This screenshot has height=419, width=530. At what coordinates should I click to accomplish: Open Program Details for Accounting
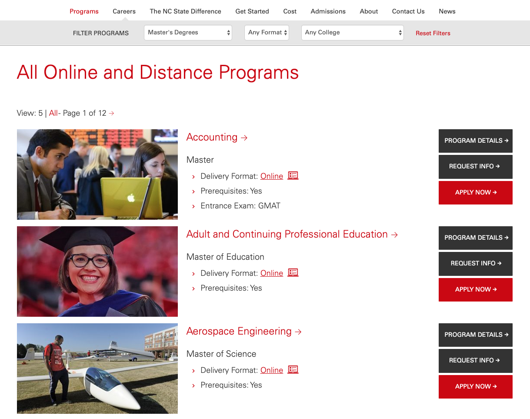click(476, 141)
